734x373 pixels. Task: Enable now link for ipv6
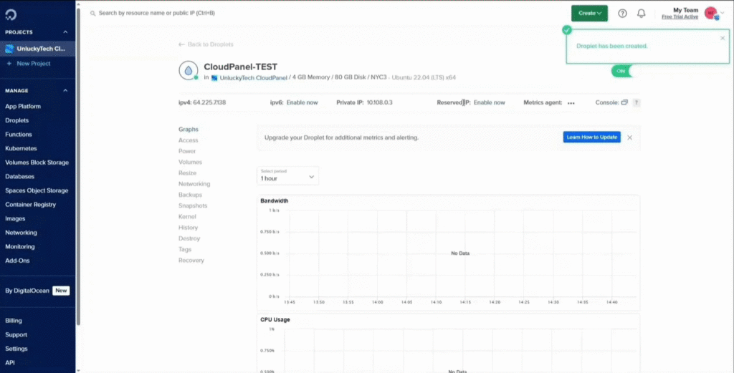(x=302, y=102)
